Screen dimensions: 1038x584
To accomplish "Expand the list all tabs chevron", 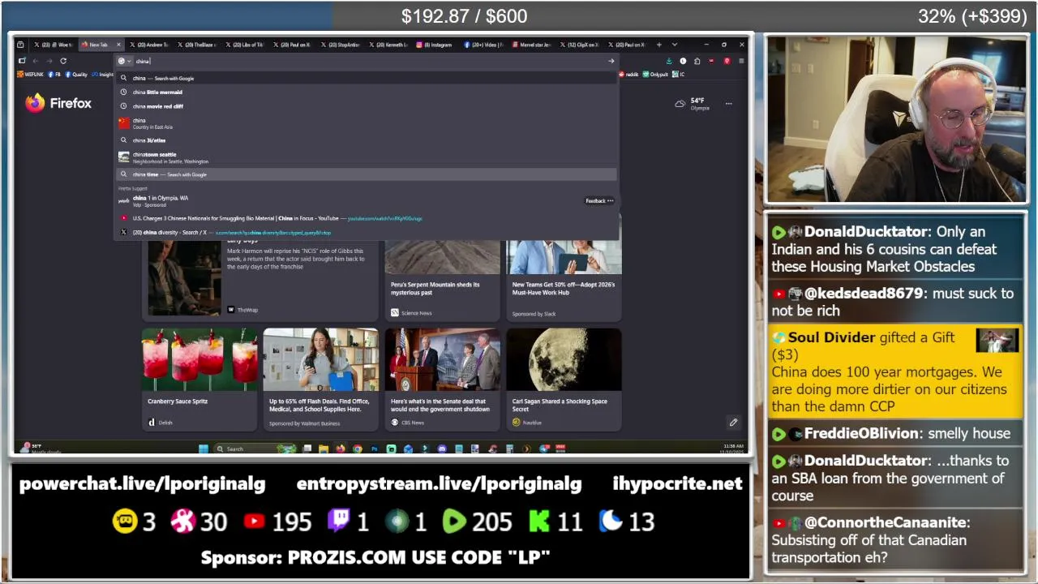I will (x=674, y=45).
